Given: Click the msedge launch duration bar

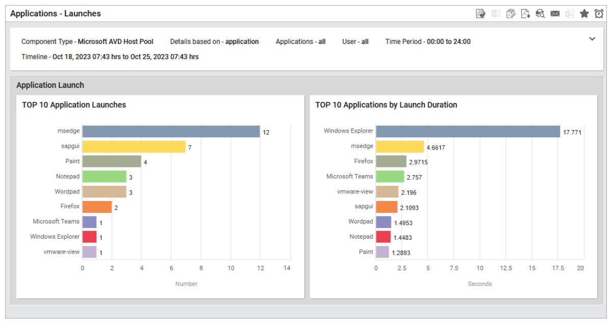Looking at the screenshot, I should pyautogui.click(x=400, y=147).
